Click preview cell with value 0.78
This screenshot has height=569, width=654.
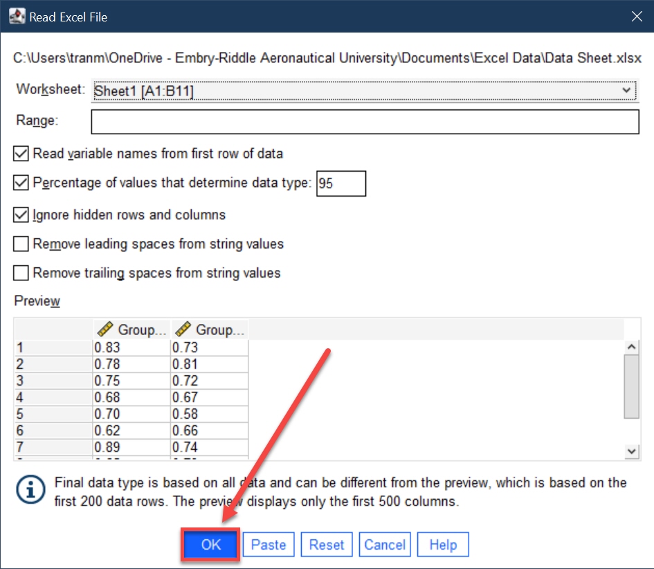tap(131, 364)
